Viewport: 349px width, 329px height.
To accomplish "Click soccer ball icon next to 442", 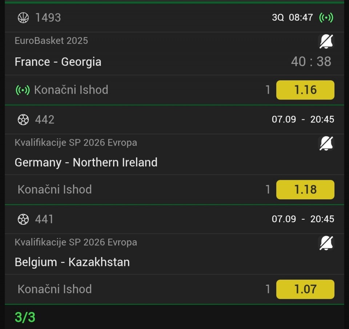I will (x=23, y=119).
